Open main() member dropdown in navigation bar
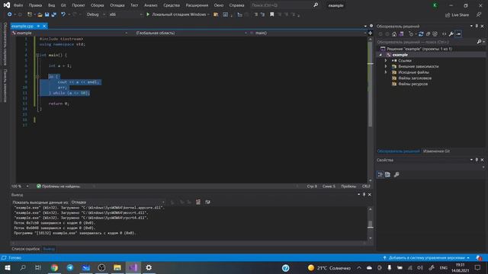 [x=308, y=33]
